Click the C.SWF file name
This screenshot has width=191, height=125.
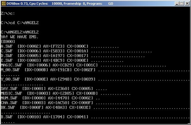[x=7, y=51]
